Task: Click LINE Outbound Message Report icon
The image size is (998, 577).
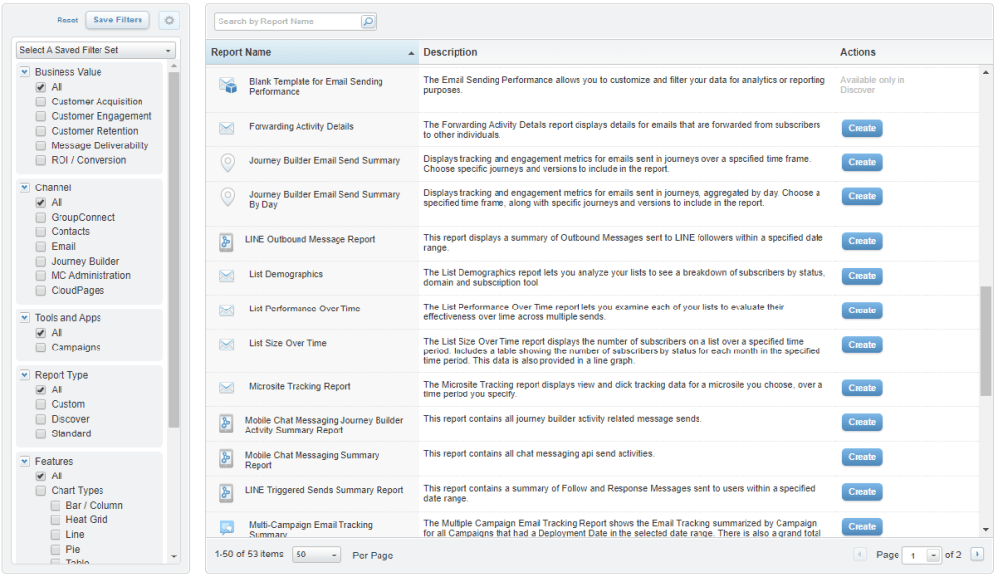Action: (225, 241)
